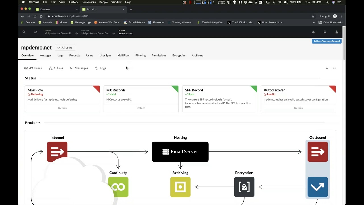
Task: Open Other Bookmarks folder
Action: 330,22
